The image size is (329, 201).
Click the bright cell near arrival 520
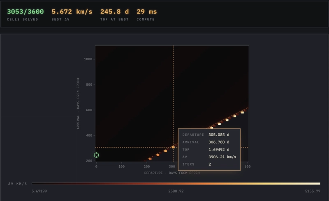(x=227, y=120)
